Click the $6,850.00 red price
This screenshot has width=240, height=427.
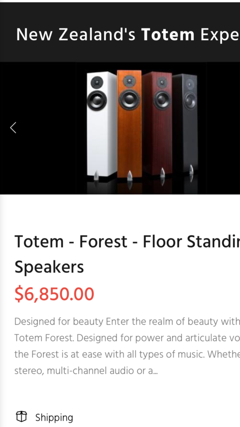coord(54,294)
